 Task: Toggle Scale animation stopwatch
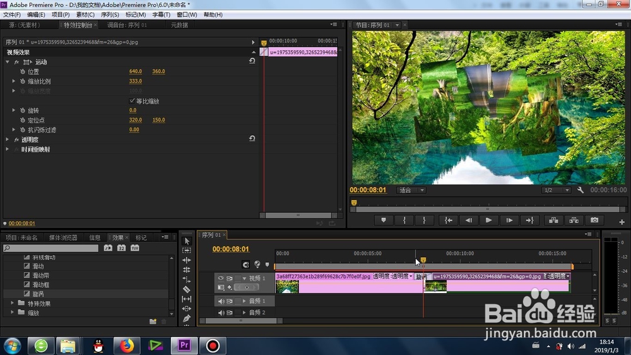click(23, 81)
